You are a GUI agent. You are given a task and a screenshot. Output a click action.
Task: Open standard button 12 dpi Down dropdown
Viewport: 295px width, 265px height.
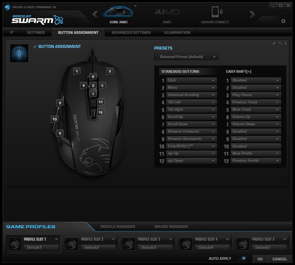click(191, 161)
